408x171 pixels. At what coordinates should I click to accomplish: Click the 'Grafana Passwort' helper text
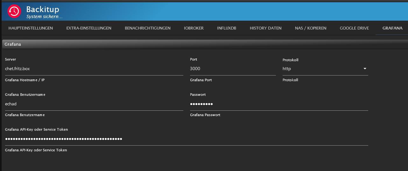point(205,115)
